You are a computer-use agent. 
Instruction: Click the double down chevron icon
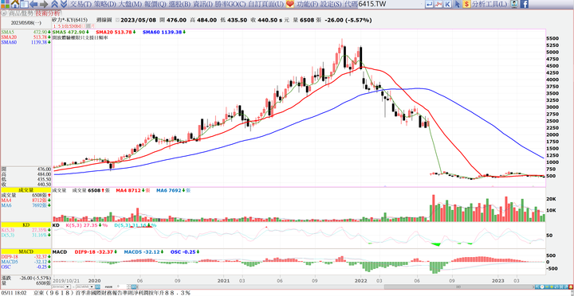(x=63, y=5)
